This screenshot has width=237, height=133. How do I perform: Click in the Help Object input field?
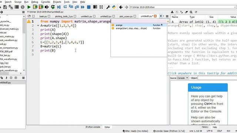tap(217, 78)
